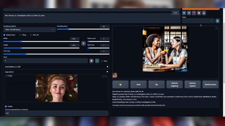Click the Sampling steps slider handle

pos(68,29)
